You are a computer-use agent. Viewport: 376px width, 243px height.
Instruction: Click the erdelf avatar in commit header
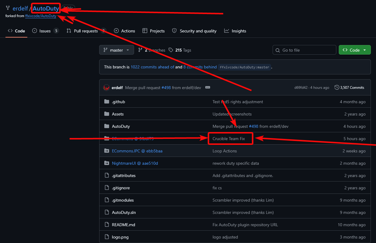106,88
